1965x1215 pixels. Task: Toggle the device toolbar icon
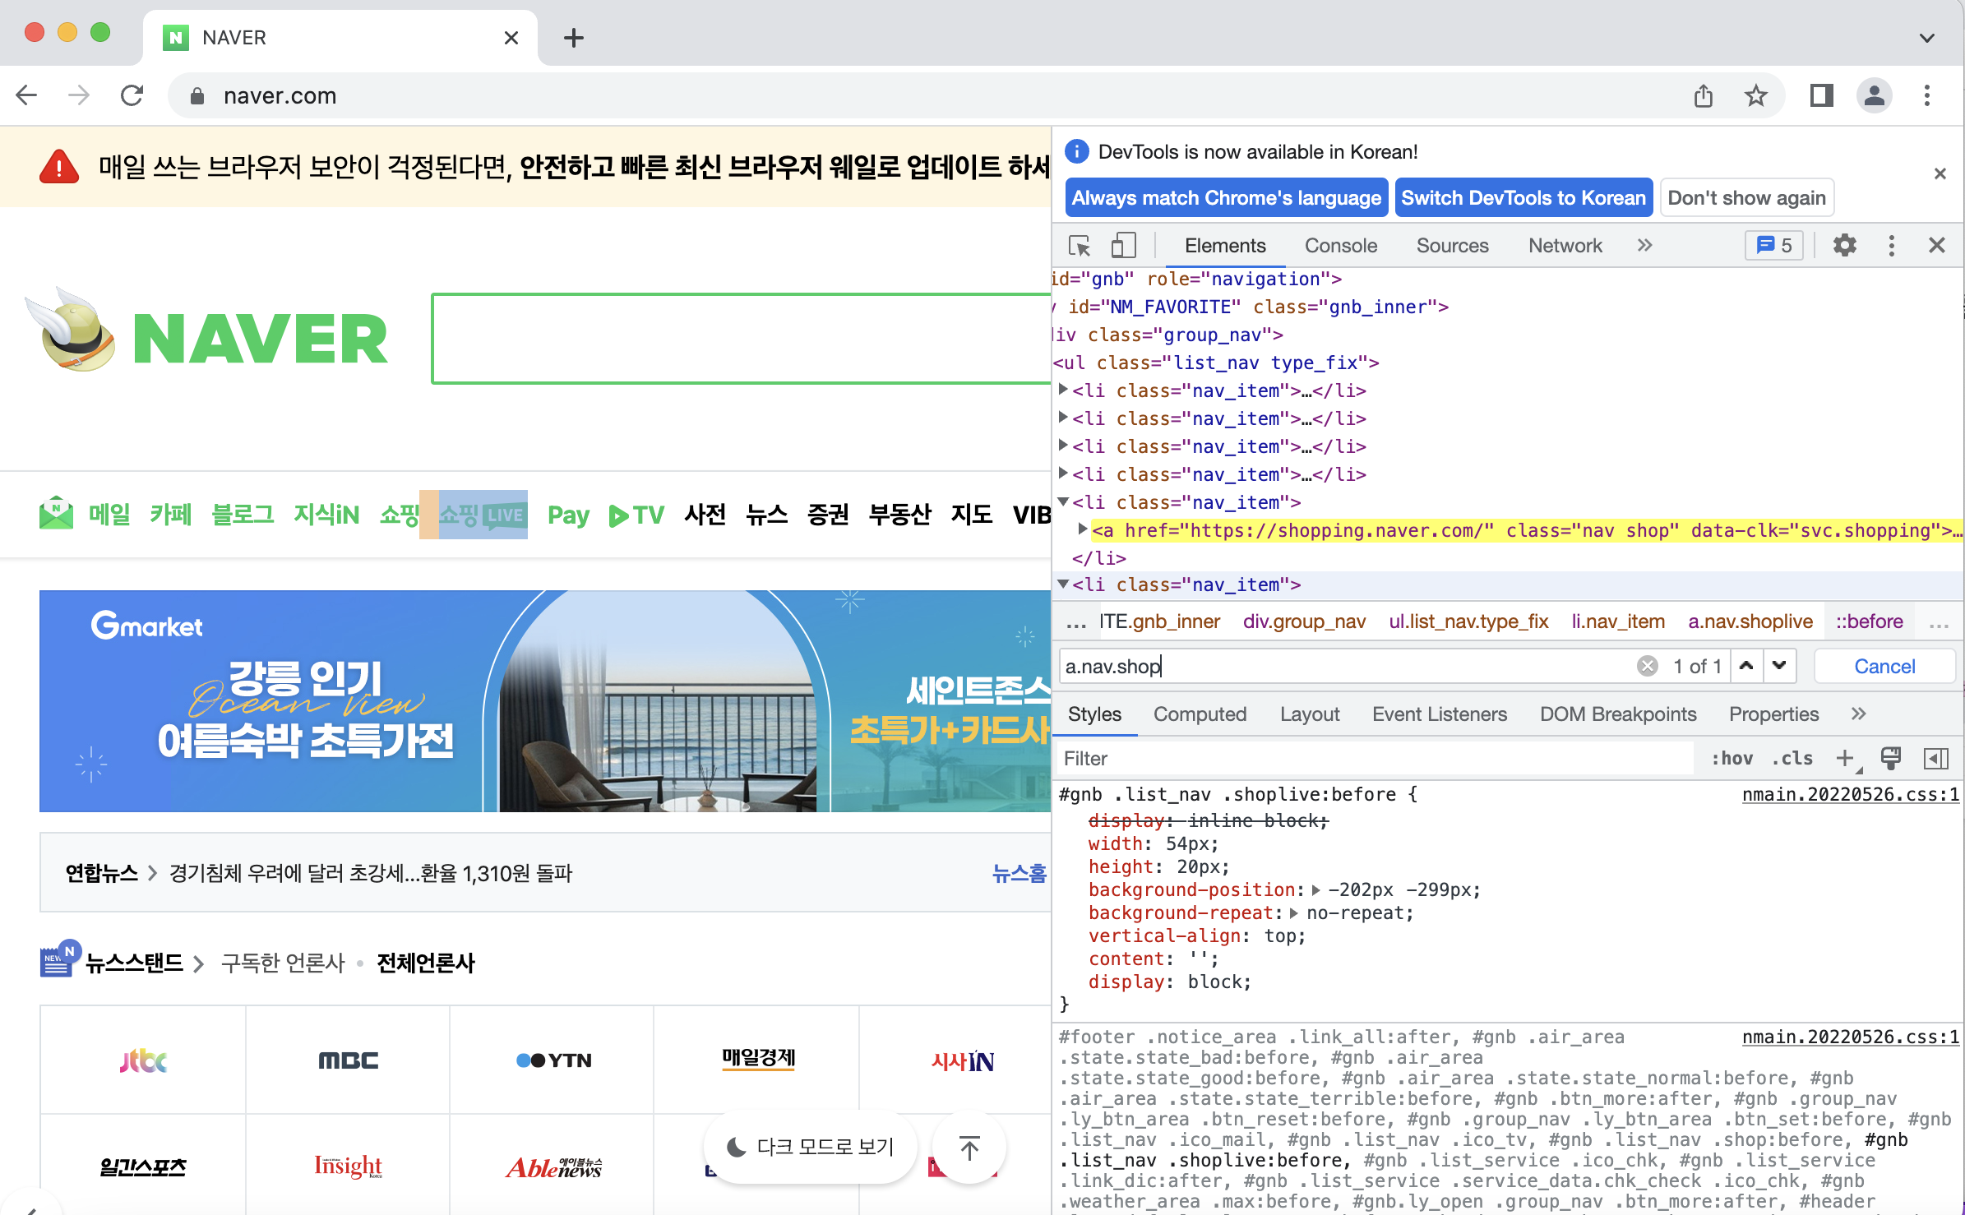[1123, 246]
